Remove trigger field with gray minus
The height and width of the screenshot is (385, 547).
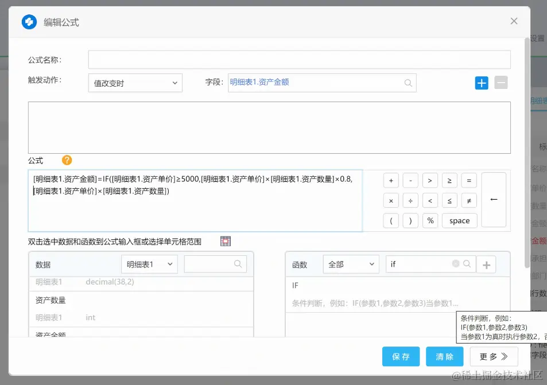coord(501,83)
